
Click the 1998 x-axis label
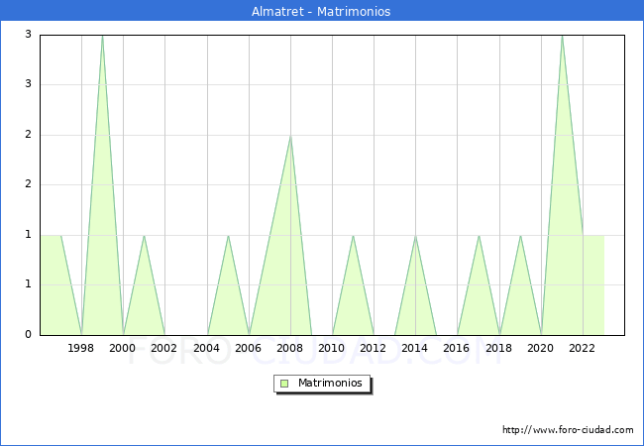pyautogui.click(x=81, y=348)
